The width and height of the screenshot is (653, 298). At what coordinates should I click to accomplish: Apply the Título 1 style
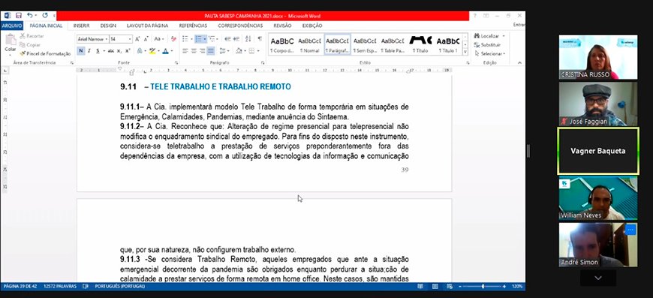tap(448, 45)
